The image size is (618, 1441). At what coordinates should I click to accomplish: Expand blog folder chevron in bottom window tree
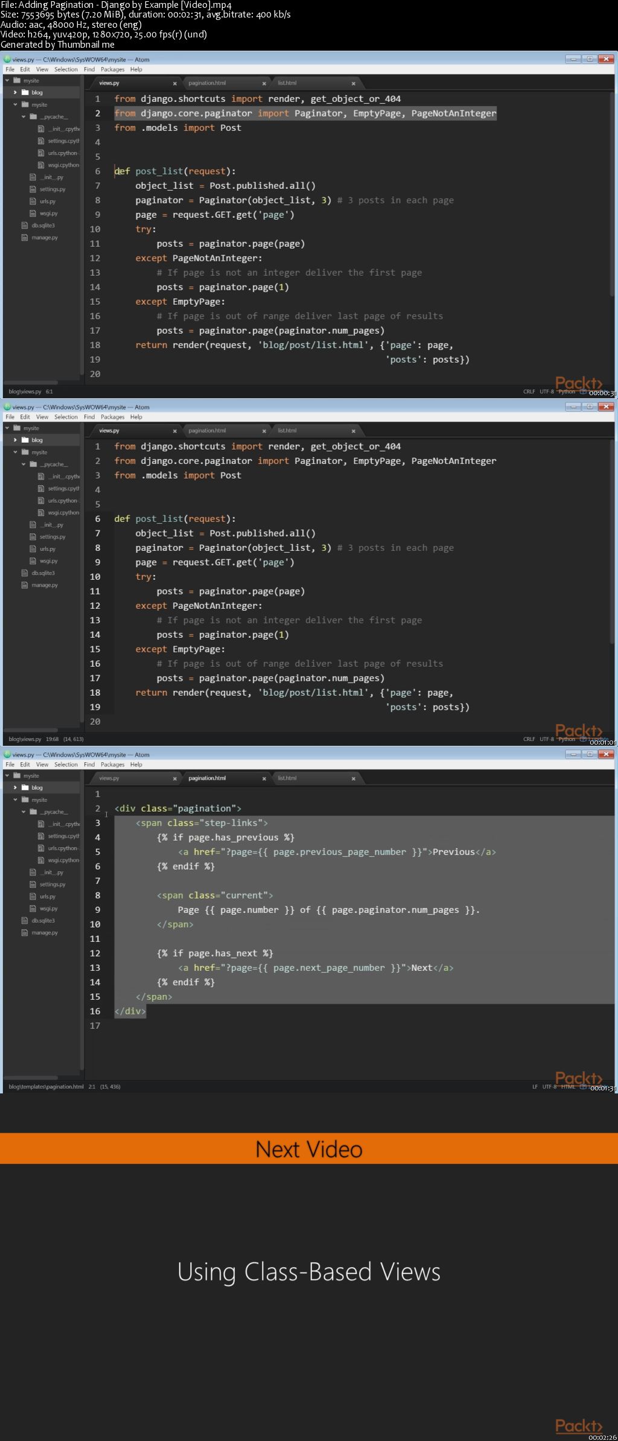[x=16, y=788]
